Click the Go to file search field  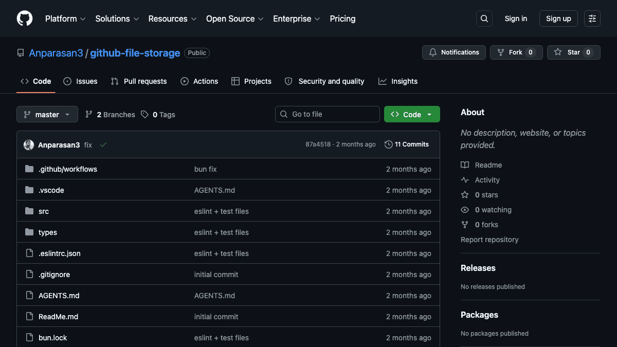pyautogui.click(x=328, y=114)
